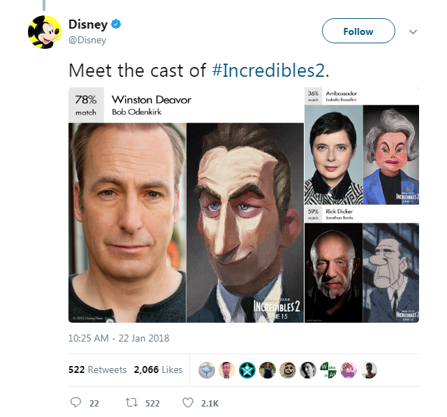Open the green Waka liker avatar
The image size is (447, 417).
(x=328, y=370)
